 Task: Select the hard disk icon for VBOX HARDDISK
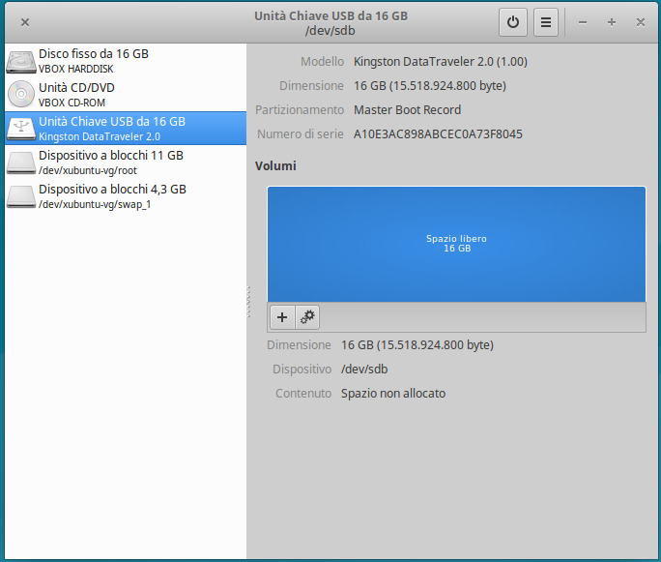pyautogui.click(x=20, y=62)
